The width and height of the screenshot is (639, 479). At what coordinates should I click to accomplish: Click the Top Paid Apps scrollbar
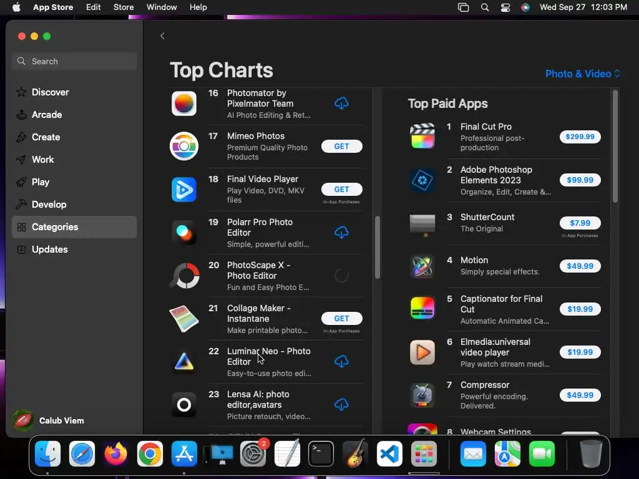[615, 147]
